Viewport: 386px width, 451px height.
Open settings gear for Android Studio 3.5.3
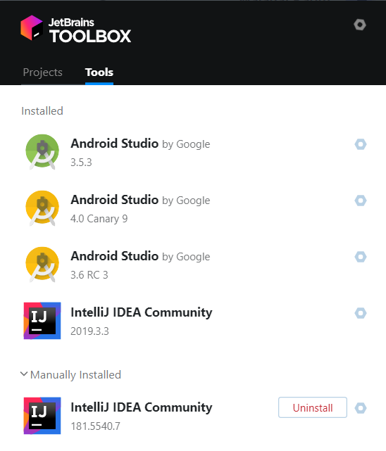pyautogui.click(x=361, y=144)
